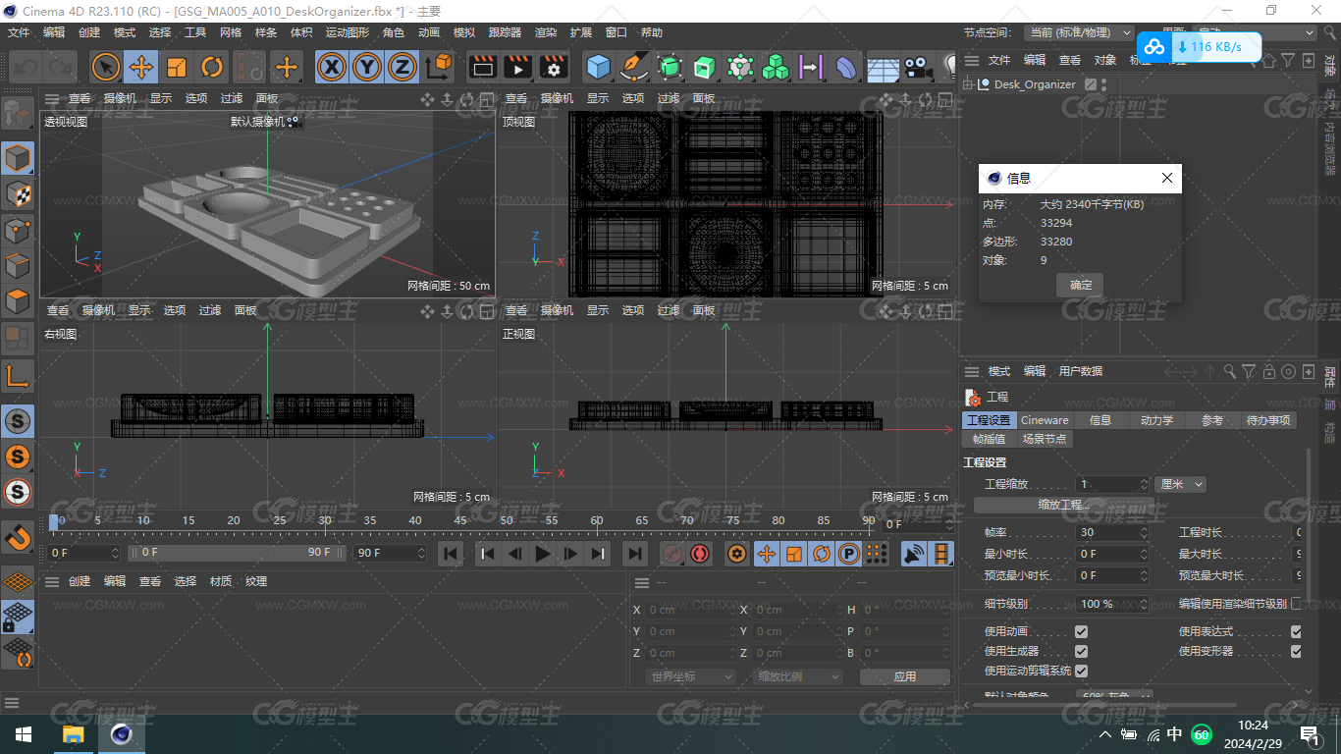Open the subdivision surface generator icon
Viewport: 1341px width, 754px height.
click(670, 67)
